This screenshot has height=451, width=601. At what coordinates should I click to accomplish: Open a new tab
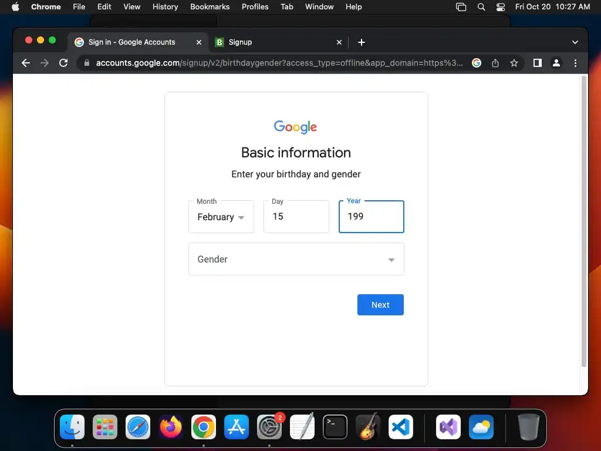(x=361, y=42)
